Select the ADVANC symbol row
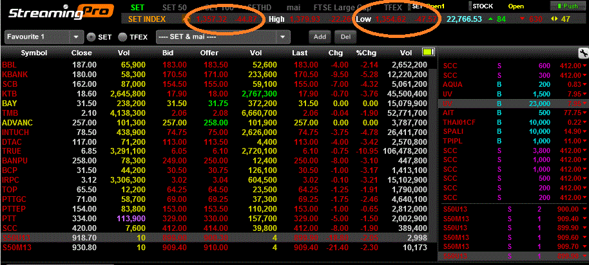Screen dimensions: 589x265 point(215,123)
